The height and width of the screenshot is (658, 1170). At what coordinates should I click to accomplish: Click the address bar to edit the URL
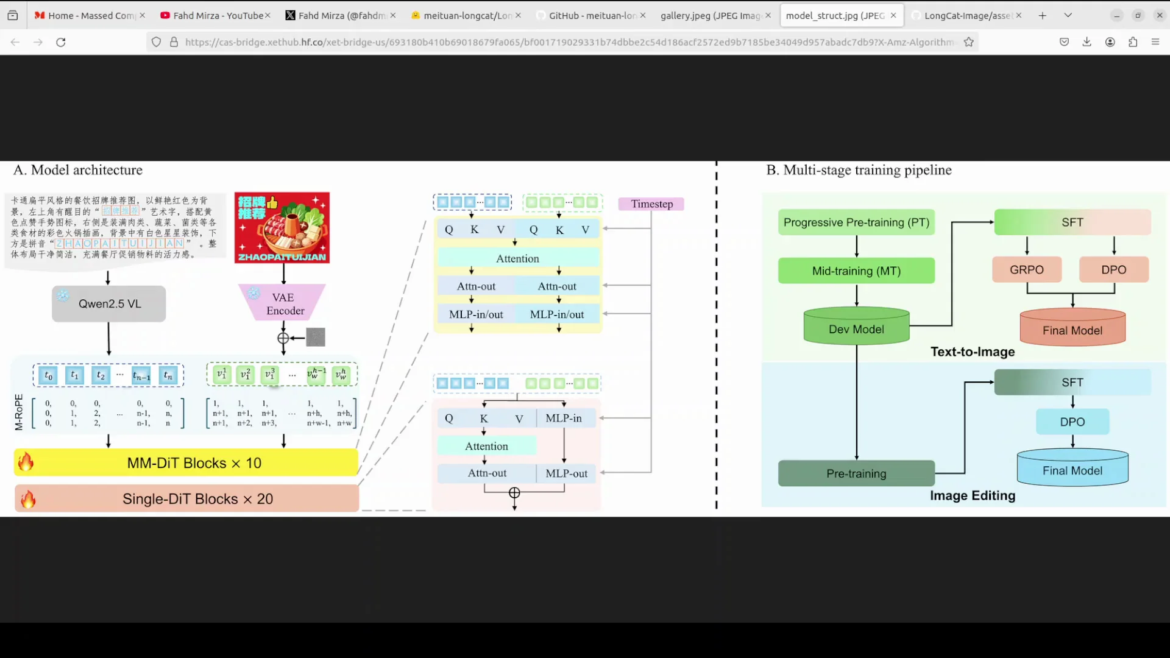click(548, 42)
